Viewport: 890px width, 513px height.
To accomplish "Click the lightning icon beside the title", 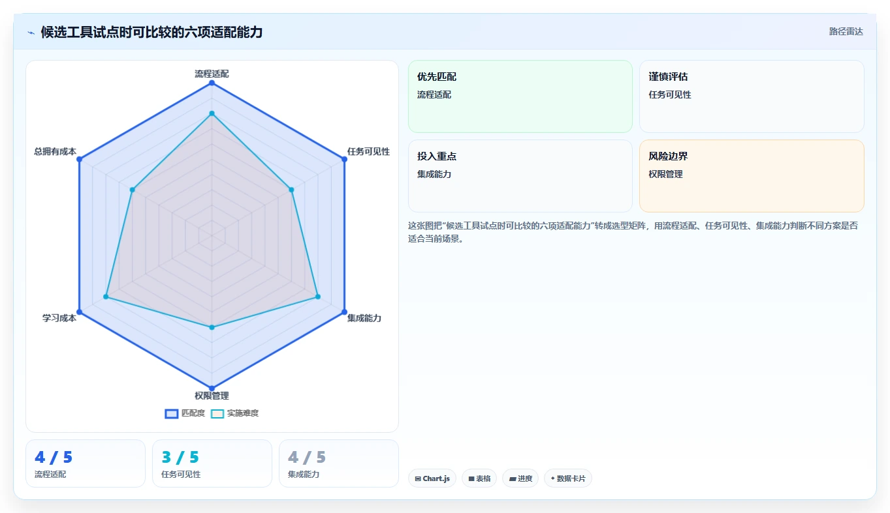I will [31, 33].
